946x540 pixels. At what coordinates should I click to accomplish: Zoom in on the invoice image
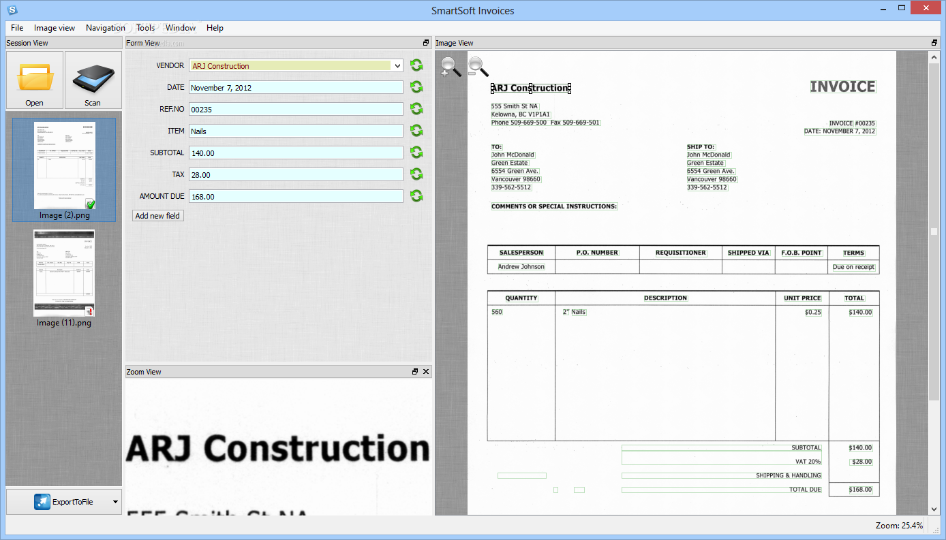[x=451, y=67]
